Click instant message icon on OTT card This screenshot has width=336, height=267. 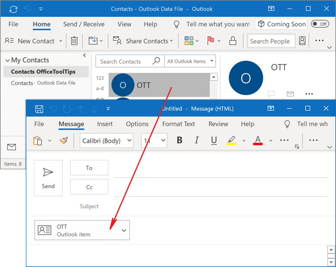click(271, 94)
